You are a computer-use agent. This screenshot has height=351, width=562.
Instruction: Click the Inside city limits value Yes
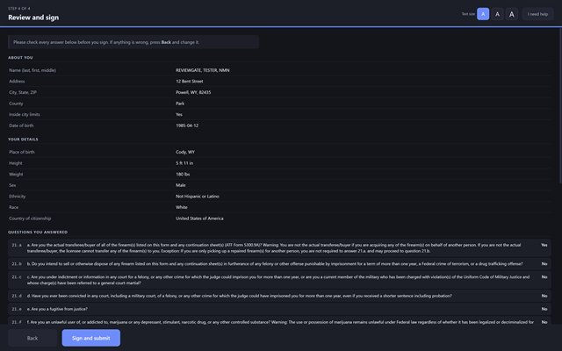[x=179, y=115]
